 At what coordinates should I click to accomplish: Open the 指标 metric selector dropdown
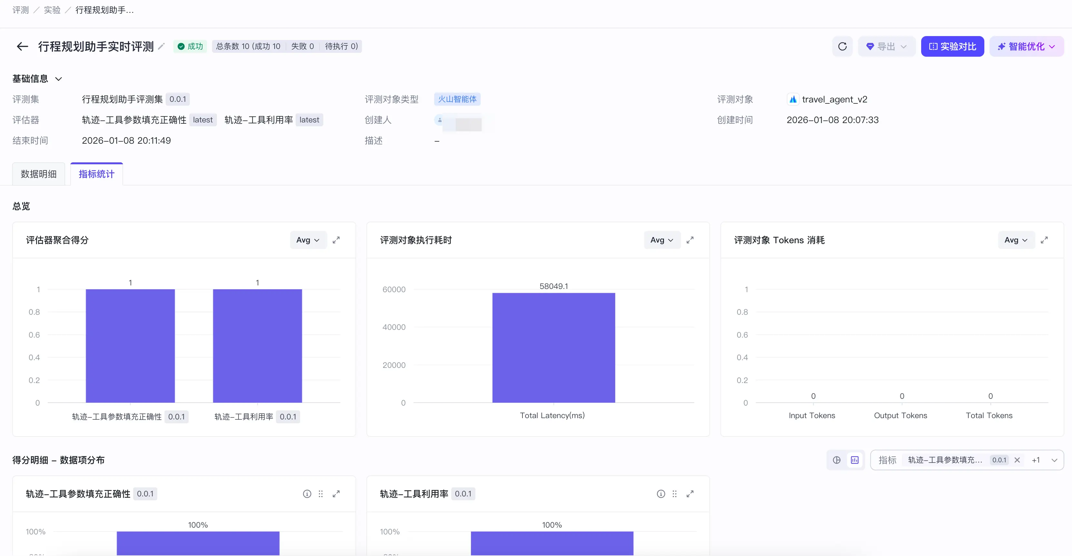point(967,460)
